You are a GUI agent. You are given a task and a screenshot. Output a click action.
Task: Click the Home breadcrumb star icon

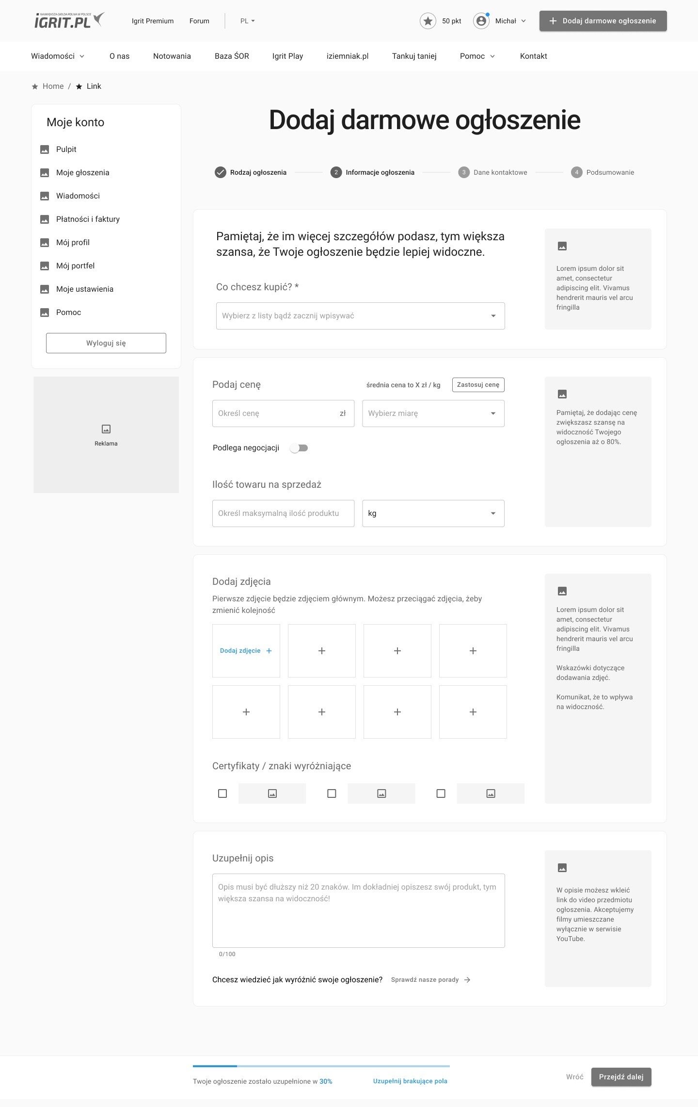point(35,87)
